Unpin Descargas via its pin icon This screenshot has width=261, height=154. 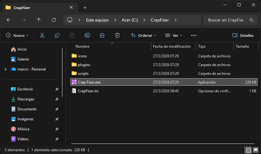pos(57,99)
